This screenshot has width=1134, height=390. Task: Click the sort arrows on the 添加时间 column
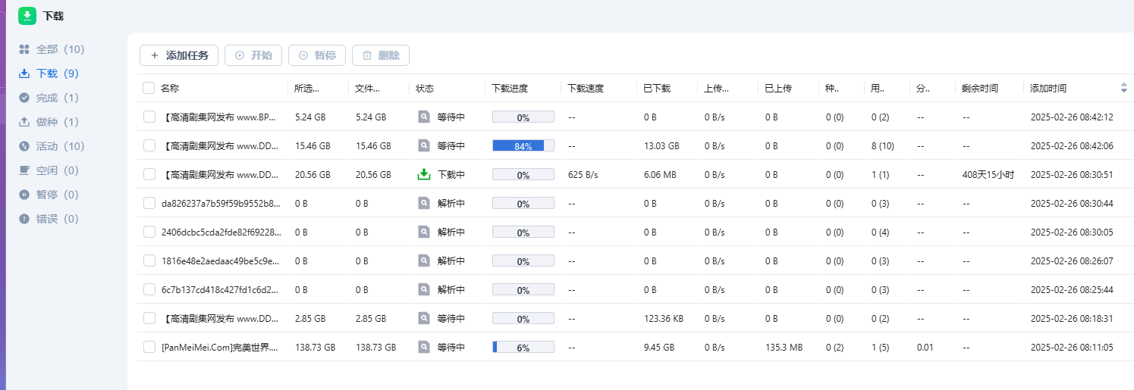tap(1124, 88)
